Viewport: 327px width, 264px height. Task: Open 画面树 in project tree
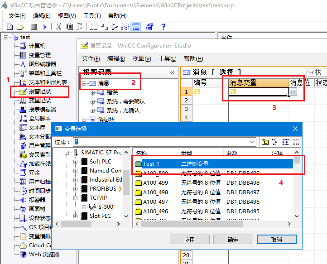pyautogui.click(x=37, y=209)
